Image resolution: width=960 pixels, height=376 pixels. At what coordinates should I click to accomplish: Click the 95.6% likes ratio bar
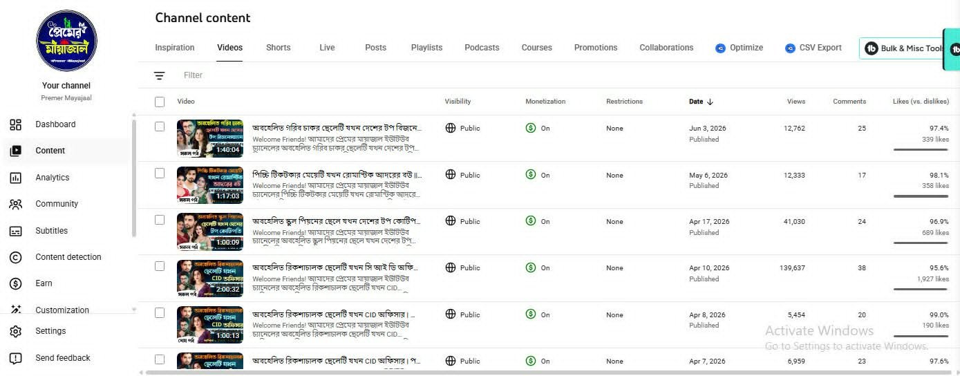[x=921, y=289]
